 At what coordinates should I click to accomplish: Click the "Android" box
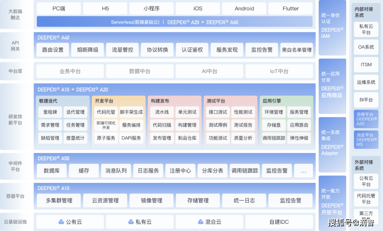[x=244, y=9]
